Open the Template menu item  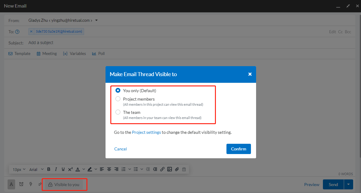click(x=19, y=53)
